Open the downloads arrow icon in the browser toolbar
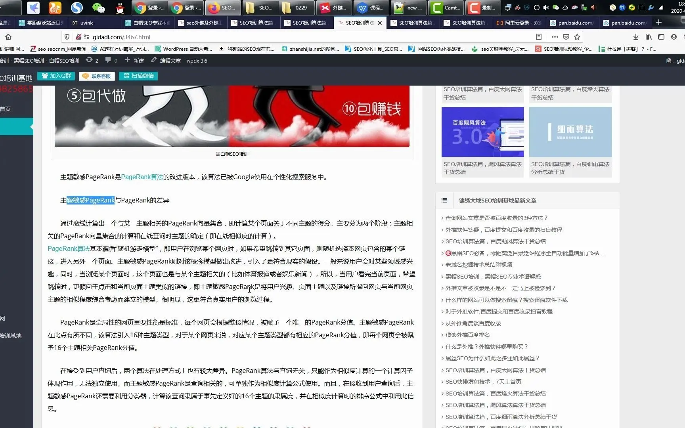 pyautogui.click(x=636, y=37)
